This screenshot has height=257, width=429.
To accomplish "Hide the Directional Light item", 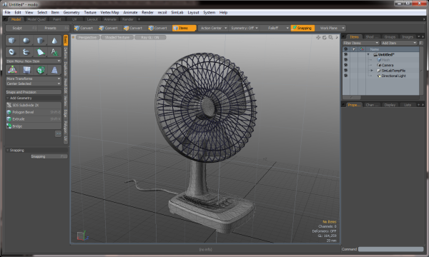I will pyautogui.click(x=345, y=76).
